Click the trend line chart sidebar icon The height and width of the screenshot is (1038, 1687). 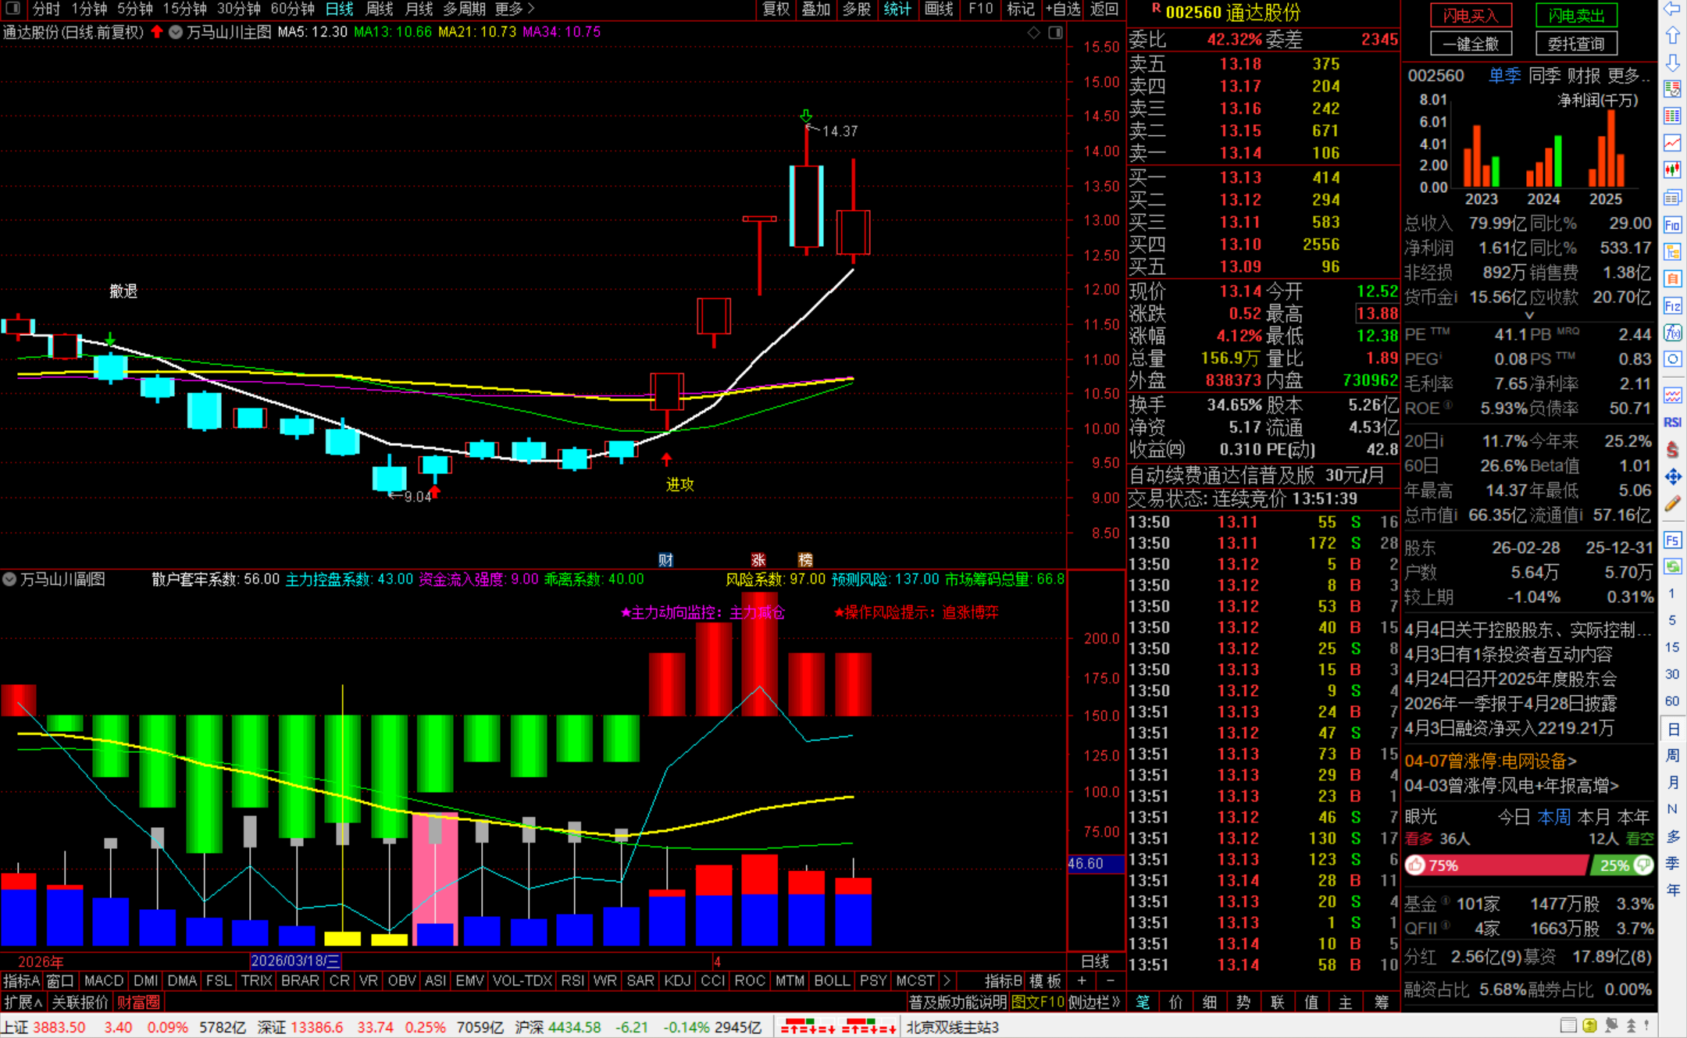tap(1672, 143)
